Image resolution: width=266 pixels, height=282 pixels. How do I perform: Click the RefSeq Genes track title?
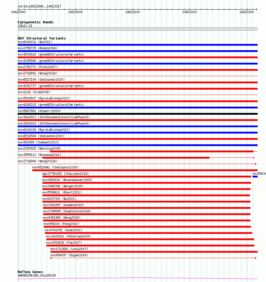point(30,272)
